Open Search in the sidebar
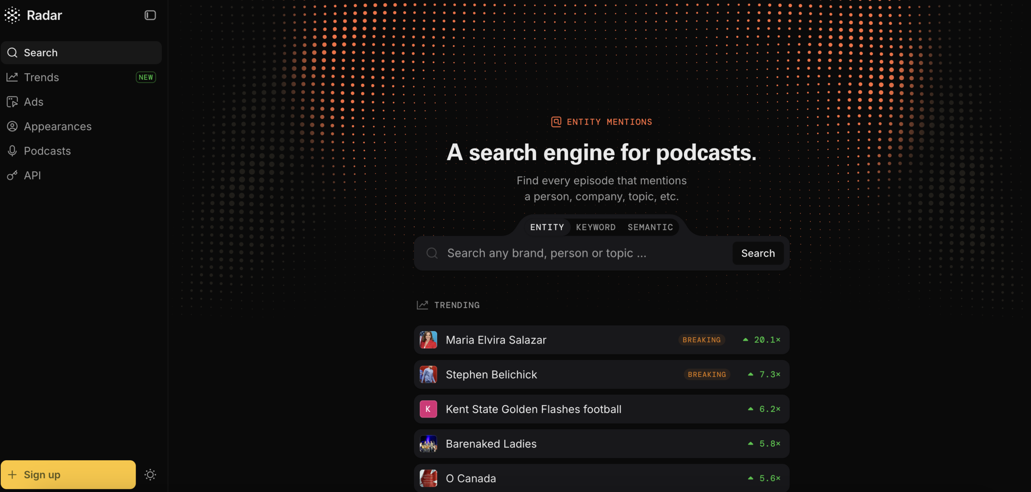 (x=81, y=53)
